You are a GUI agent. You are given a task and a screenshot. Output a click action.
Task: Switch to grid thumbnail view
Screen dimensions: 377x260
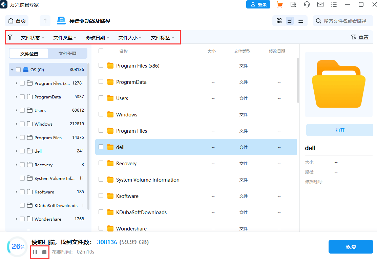click(279, 21)
